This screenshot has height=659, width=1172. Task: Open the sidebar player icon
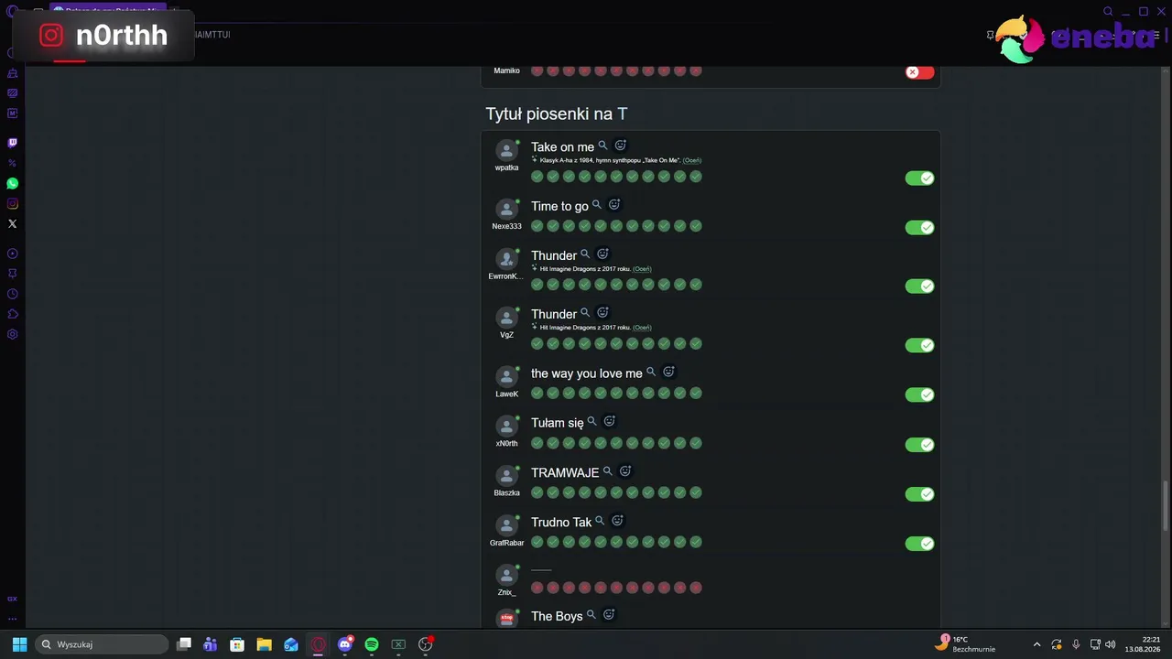(12, 254)
